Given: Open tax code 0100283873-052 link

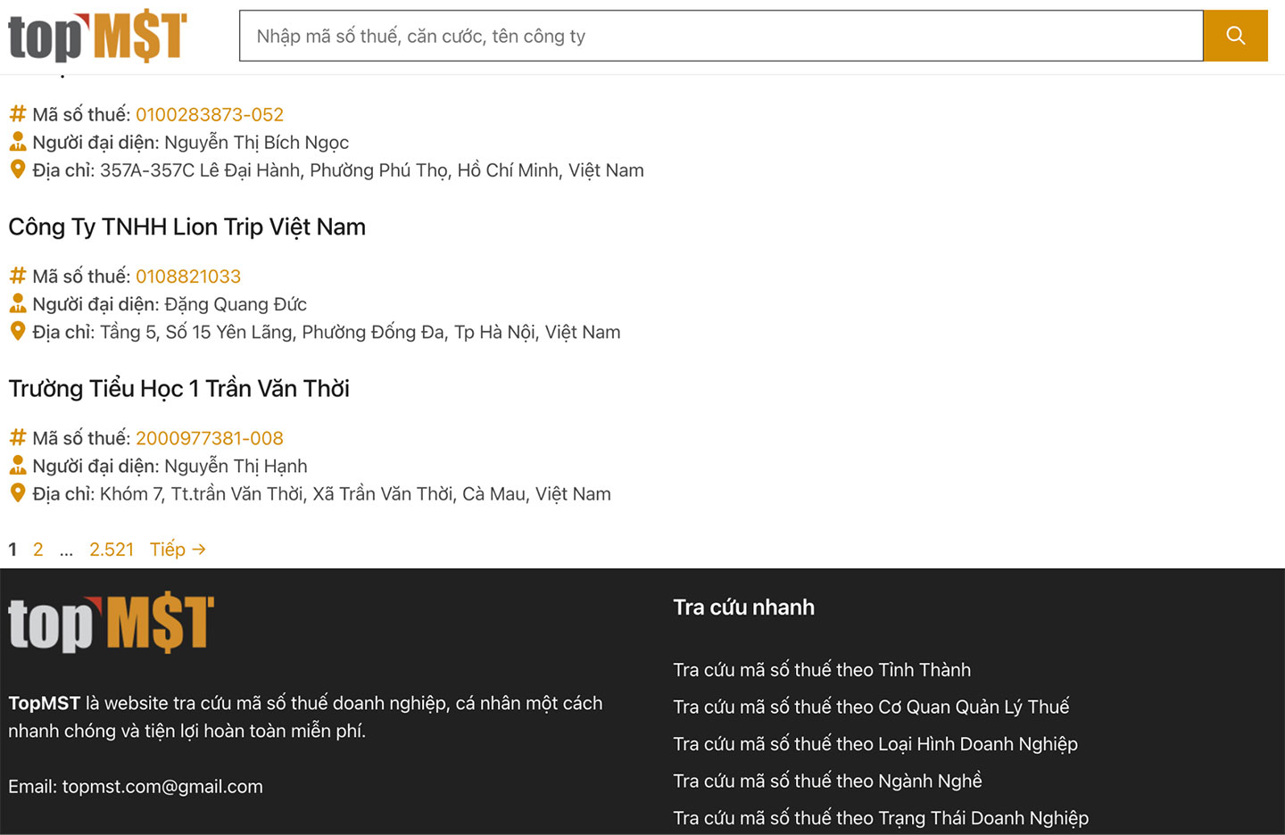Looking at the screenshot, I should (210, 114).
